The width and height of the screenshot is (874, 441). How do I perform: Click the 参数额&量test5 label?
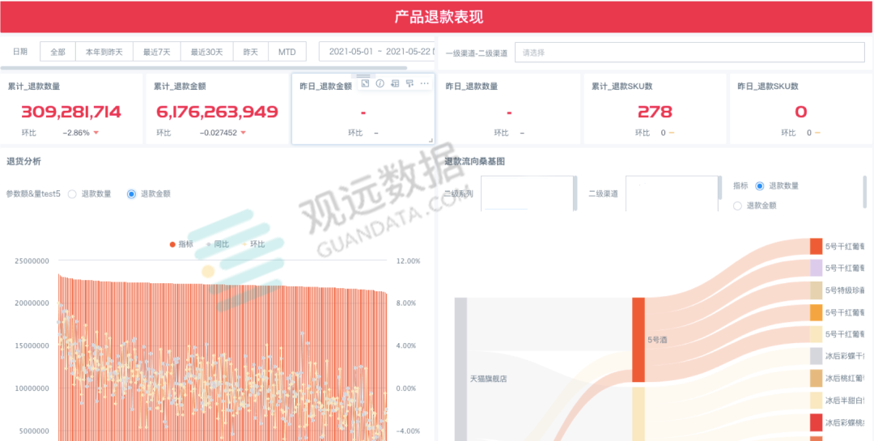click(33, 194)
